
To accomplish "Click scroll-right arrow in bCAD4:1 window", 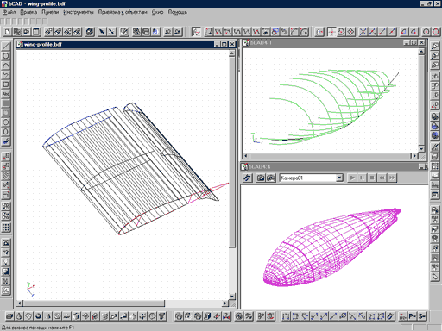I will tap(414, 155).
